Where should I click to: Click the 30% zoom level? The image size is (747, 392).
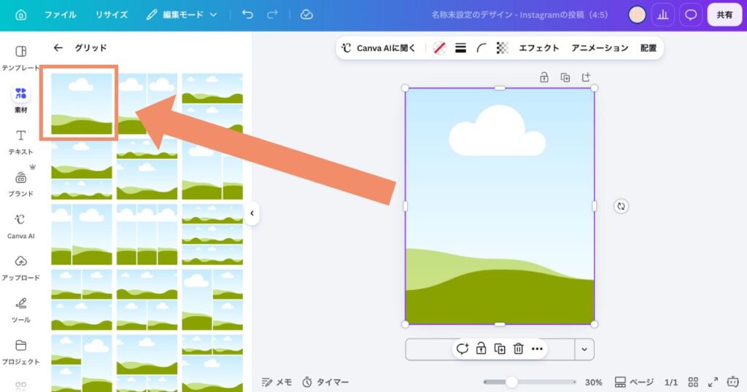[x=594, y=382]
